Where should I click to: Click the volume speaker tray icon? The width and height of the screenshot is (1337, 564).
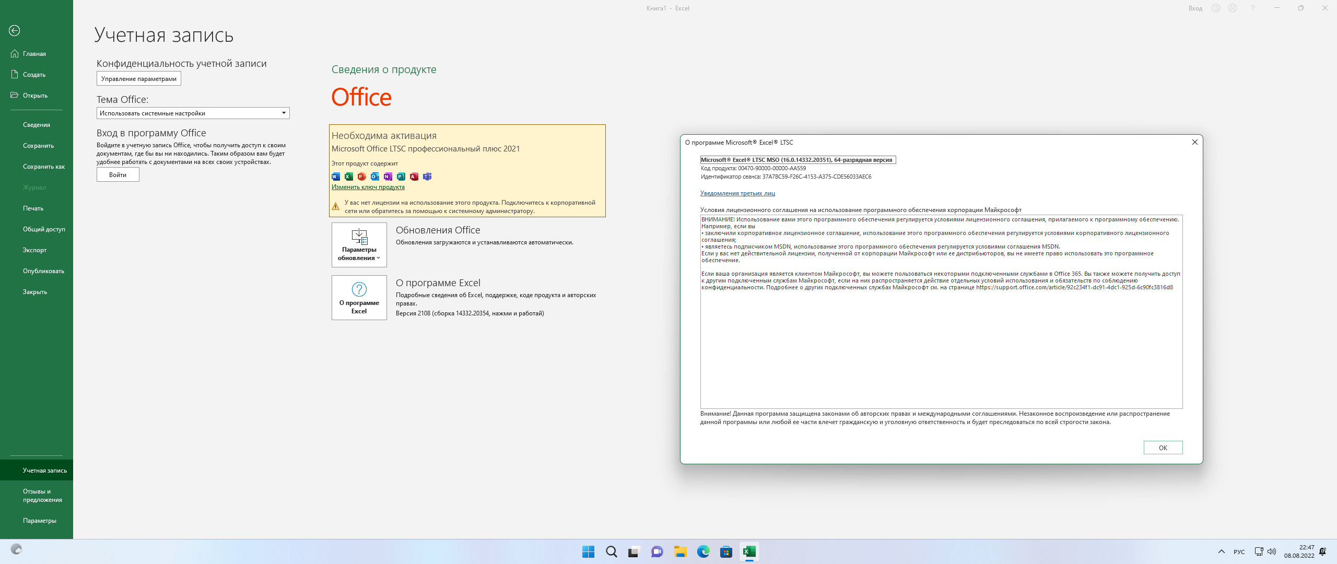click(1272, 551)
